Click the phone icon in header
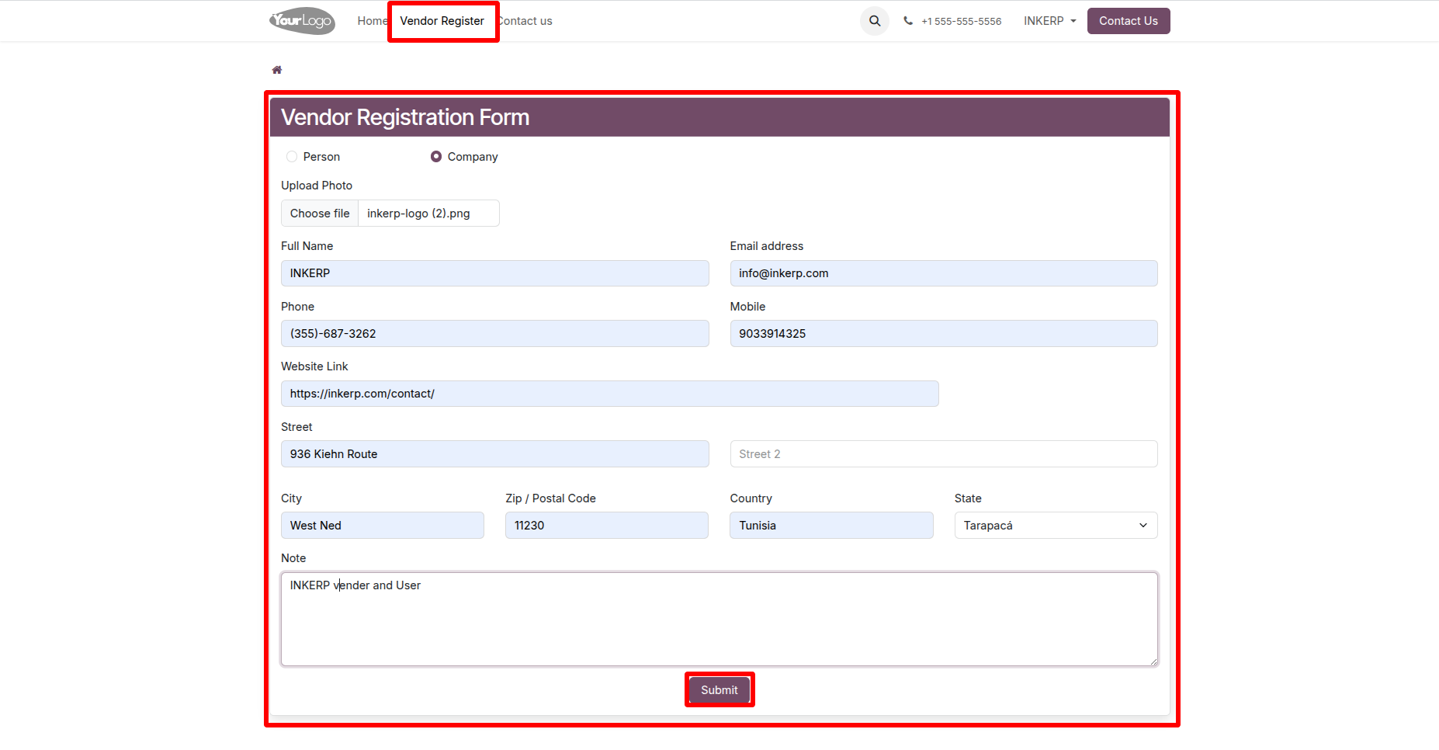1439x750 pixels. click(x=908, y=21)
